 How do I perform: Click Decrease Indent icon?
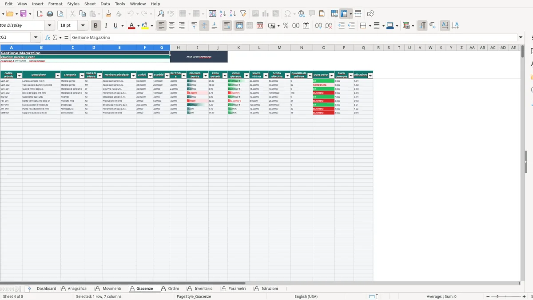click(351, 26)
